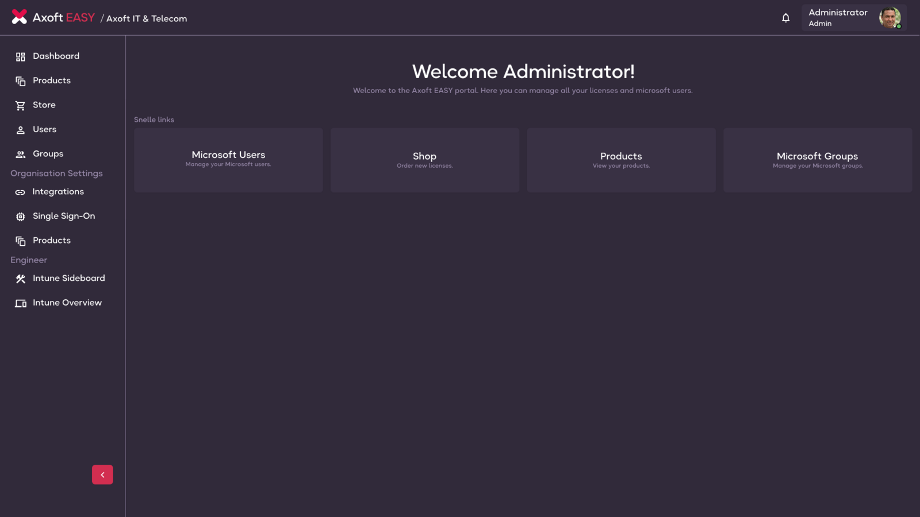Click 'Manage your Microsoft users.' subtitle

228,164
